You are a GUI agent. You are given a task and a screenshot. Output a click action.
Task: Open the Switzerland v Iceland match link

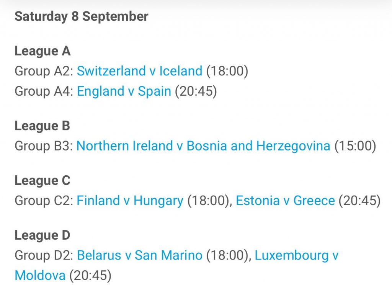pos(139,71)
